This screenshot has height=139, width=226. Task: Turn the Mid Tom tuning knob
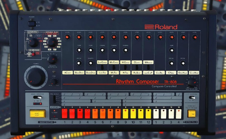[114, 50]
